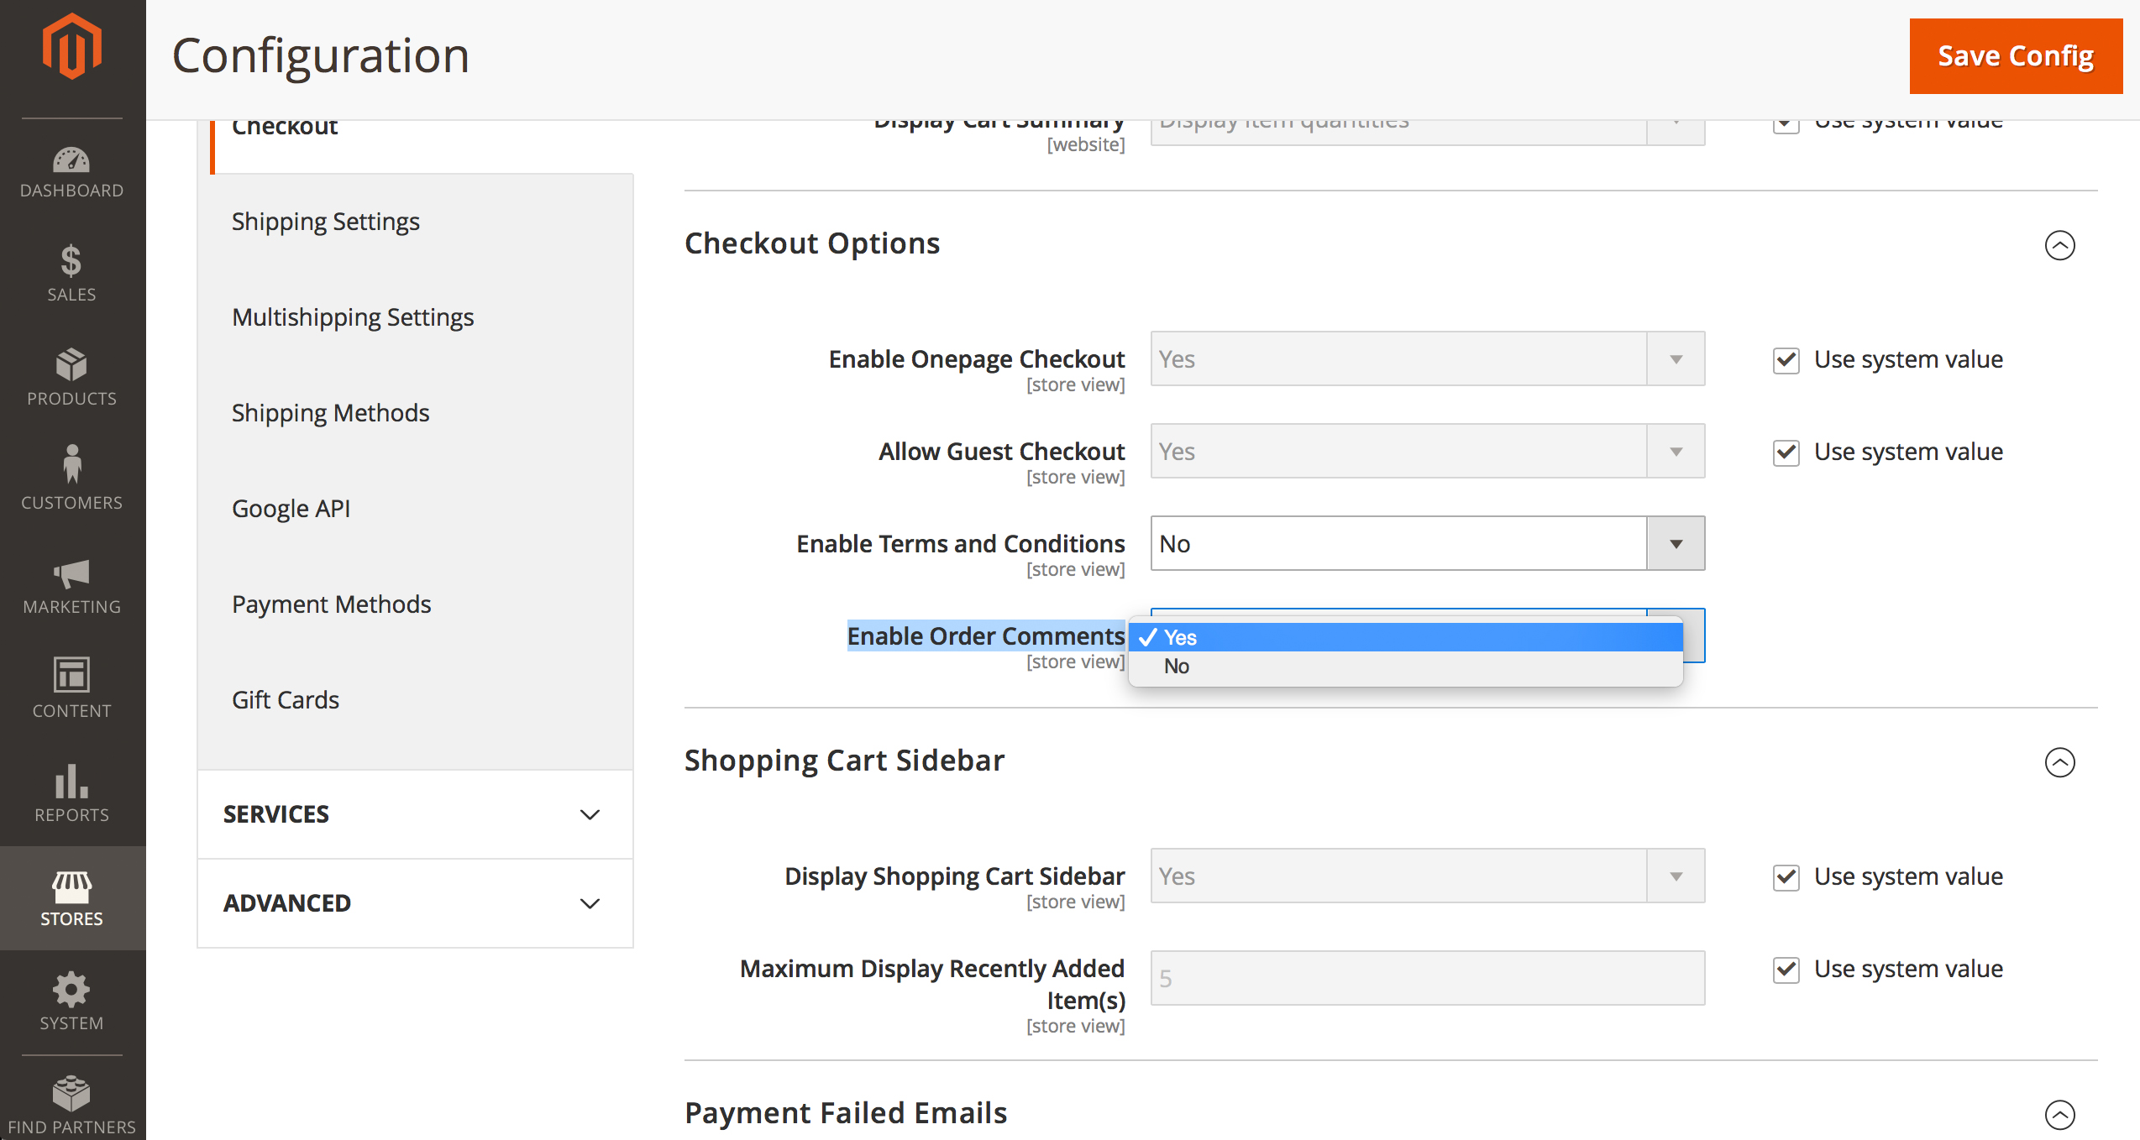Screen dimensions: 2140x1140
Task: Expand the ADVANCED configuration group
Action: click(415, 903)
